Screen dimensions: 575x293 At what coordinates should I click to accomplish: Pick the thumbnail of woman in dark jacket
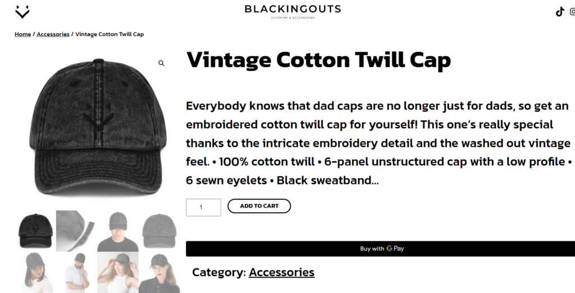click(159, 272)
